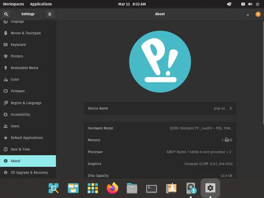Viewport: 264px width, 198px height.
Task: Click the pop-os device name value
Action: pyautogui.click(x=219, y=109)
